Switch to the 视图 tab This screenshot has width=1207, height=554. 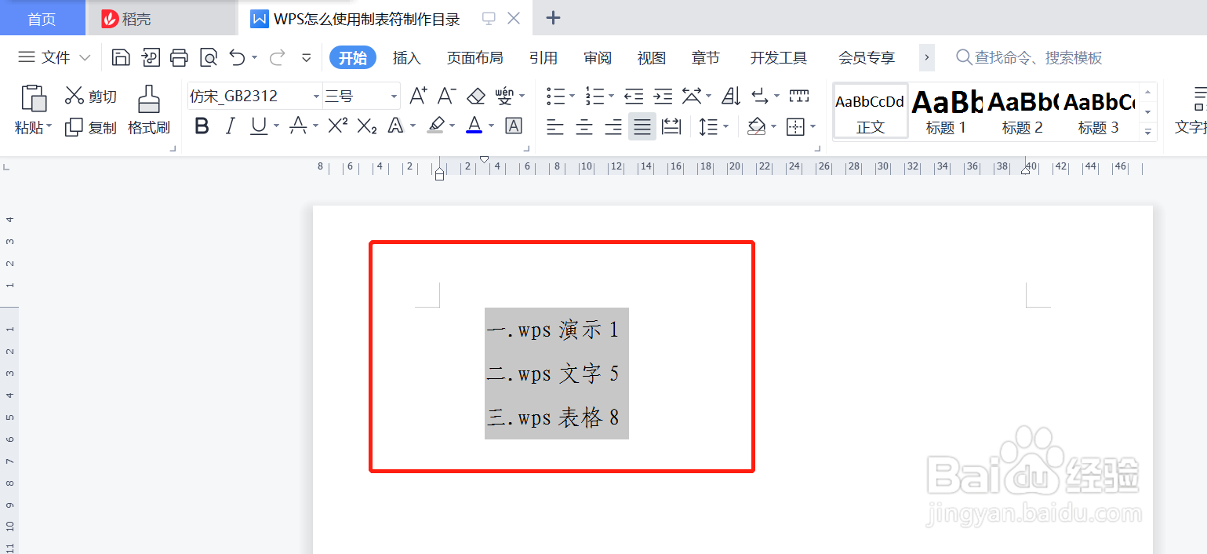[652, 57]
